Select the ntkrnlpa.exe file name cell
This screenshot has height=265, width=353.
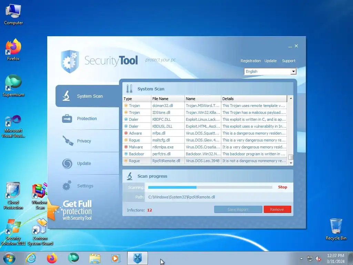(x=168, y=147)
